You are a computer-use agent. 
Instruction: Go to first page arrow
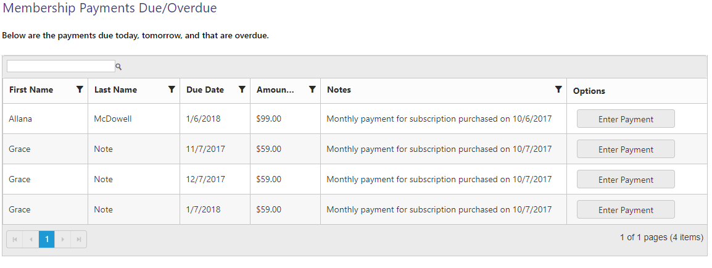click(15, 240)
